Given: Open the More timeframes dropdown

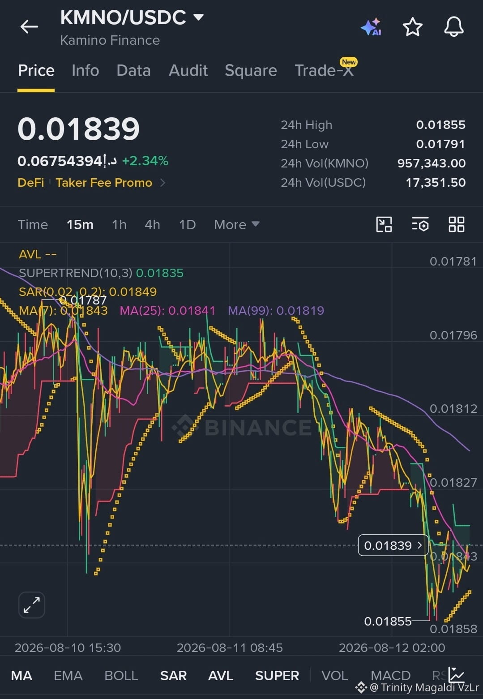Looking at the screenshot, I should [236, 224].
